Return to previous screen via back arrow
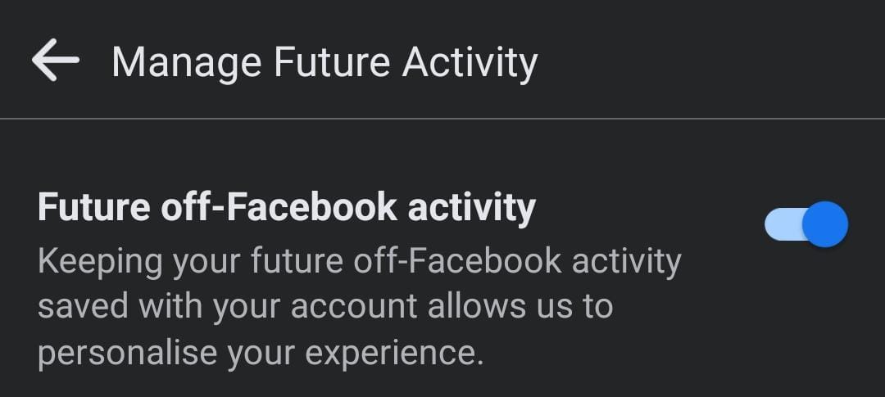885x397 pixels. coord(56,60)
